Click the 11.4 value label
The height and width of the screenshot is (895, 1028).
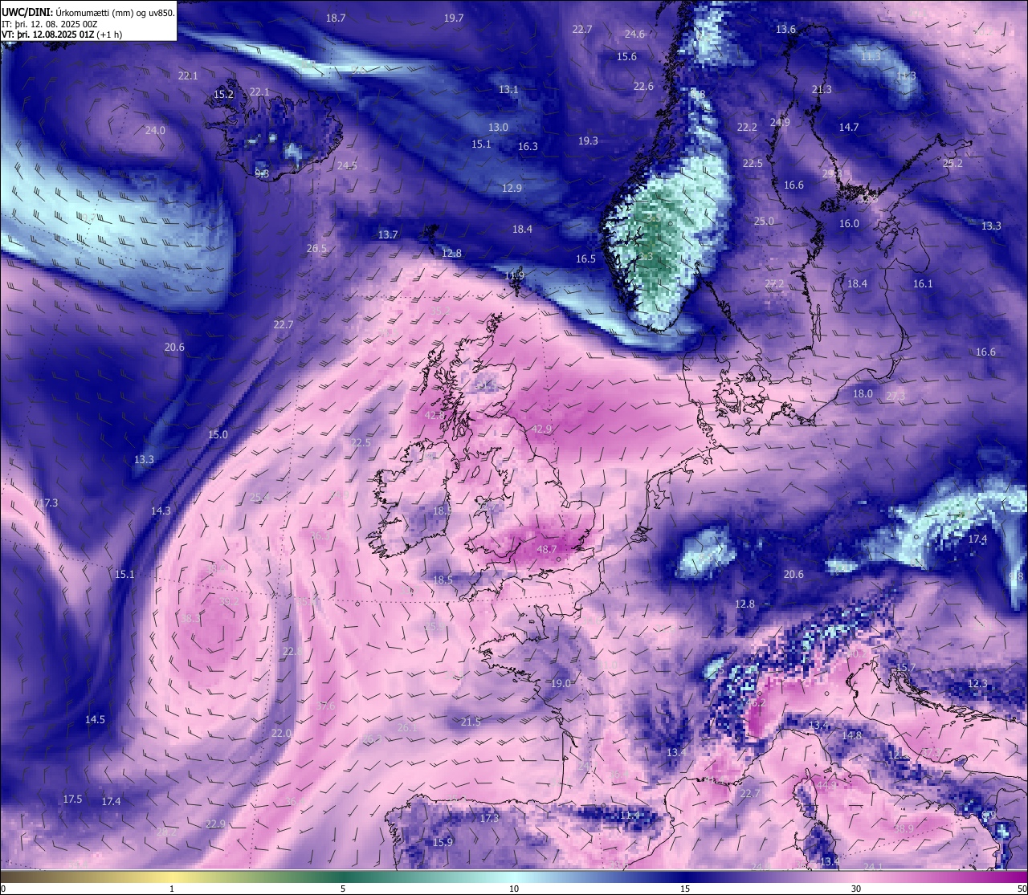[x=630, y=815]
